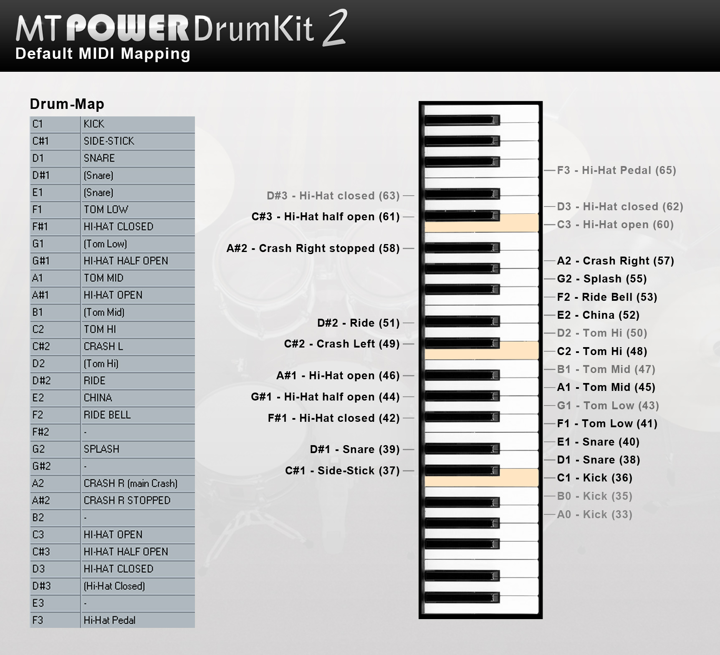Click the 'A#1 - Hi-Hat open (46)' label
Image resolution: width=720 pixels, height=655 pixels.
[338, 375]
